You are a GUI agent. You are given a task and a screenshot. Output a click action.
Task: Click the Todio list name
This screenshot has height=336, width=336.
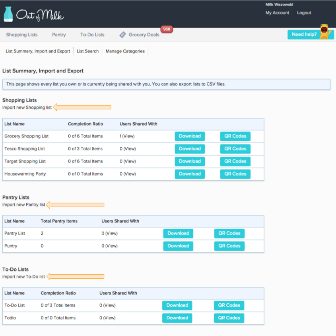[x=10, y=318]
